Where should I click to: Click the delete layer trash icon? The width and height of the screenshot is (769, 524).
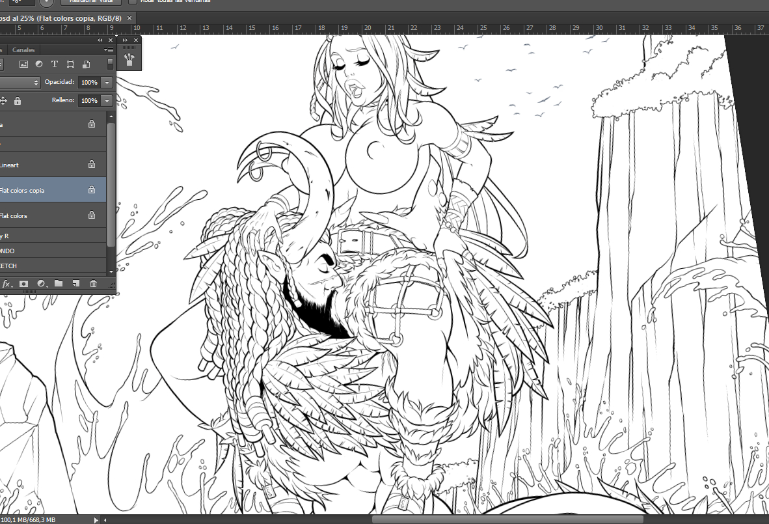93,284
